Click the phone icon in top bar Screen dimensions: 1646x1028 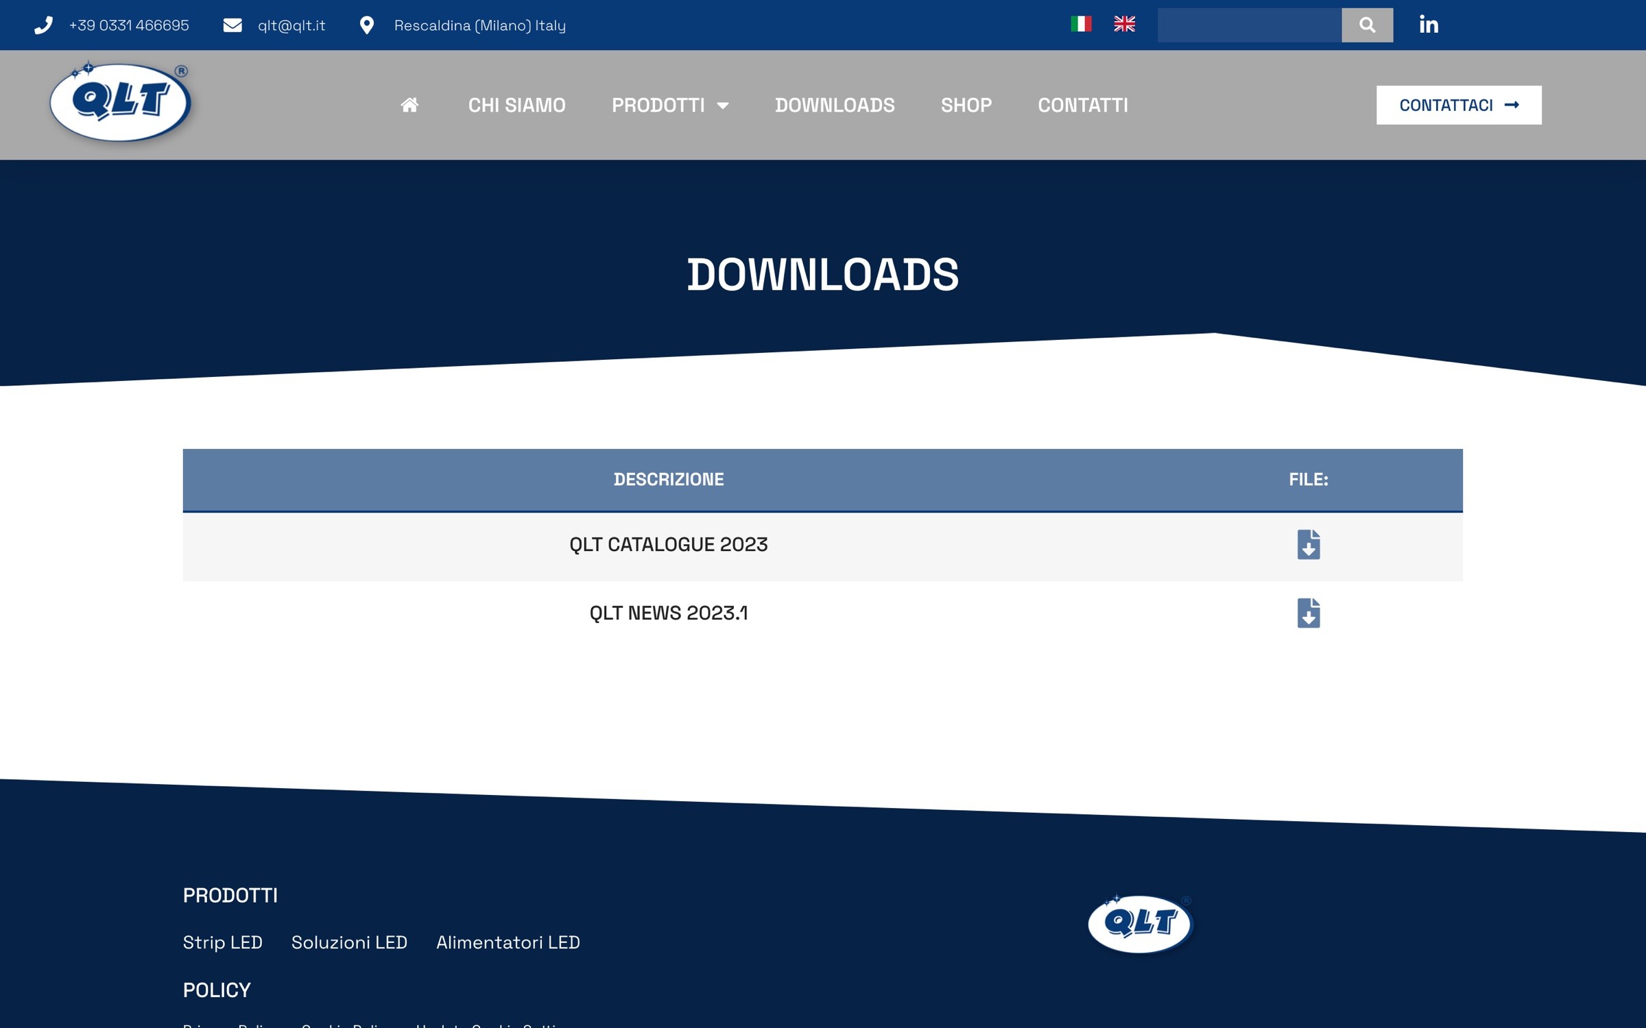click(x=44, y=25)
